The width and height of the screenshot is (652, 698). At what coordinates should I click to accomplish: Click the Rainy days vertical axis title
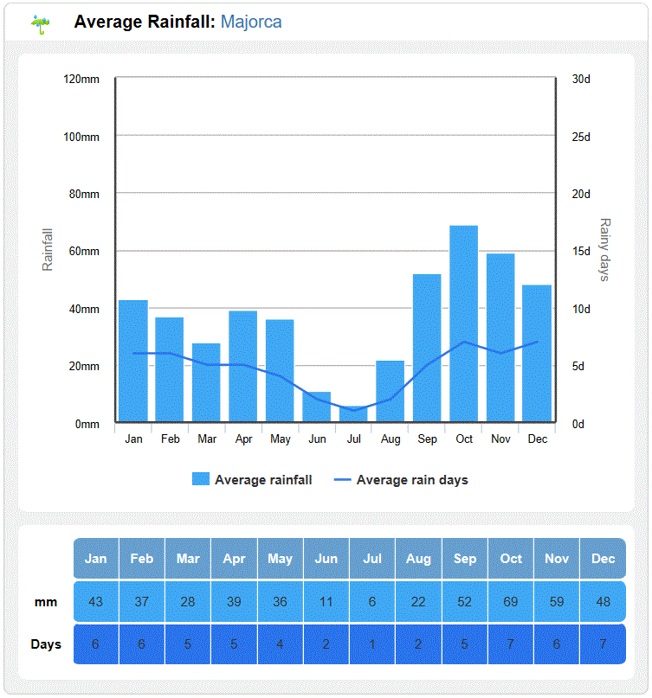(604, 249)
